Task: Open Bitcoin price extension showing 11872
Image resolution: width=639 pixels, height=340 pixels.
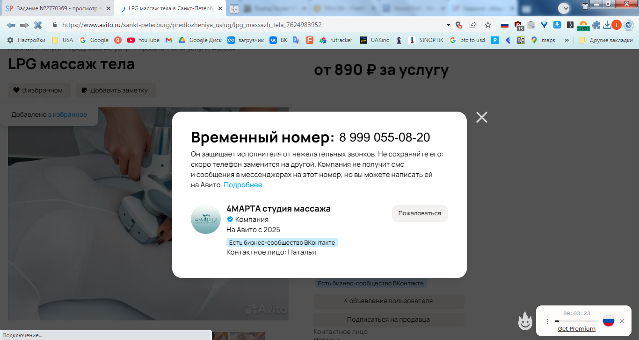Action: click(x=583, y=26)
